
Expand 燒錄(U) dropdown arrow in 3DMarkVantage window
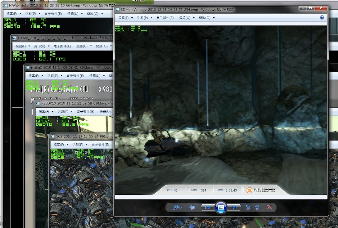point(194,18)
